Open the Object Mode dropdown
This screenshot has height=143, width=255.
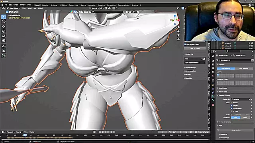point(14,8)
